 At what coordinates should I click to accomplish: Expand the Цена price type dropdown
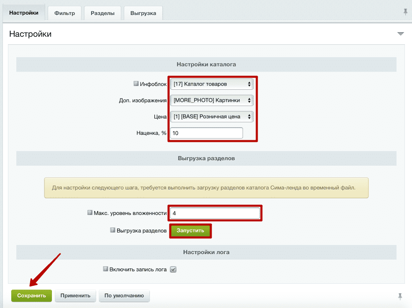pyautogui.click(x=212, y=116)
